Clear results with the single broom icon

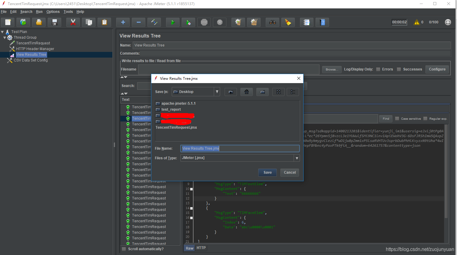pos(238,22)
